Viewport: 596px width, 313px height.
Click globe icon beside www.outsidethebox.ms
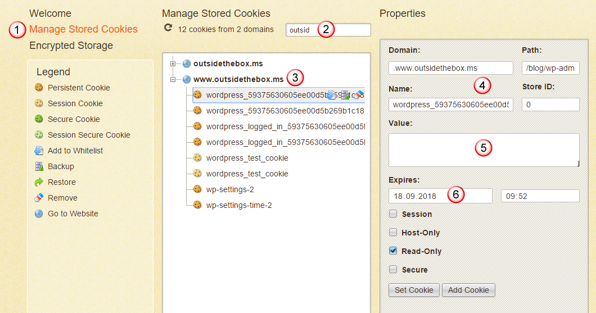[187, 79]
